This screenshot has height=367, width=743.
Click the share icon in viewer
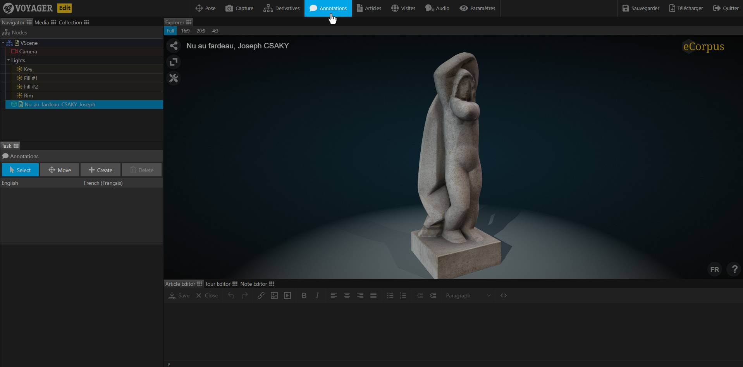[x=174, y=46]
